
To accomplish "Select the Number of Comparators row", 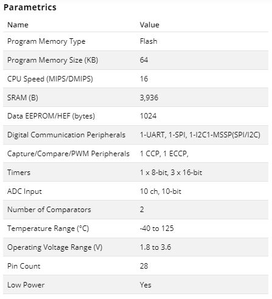I will 136,210.
